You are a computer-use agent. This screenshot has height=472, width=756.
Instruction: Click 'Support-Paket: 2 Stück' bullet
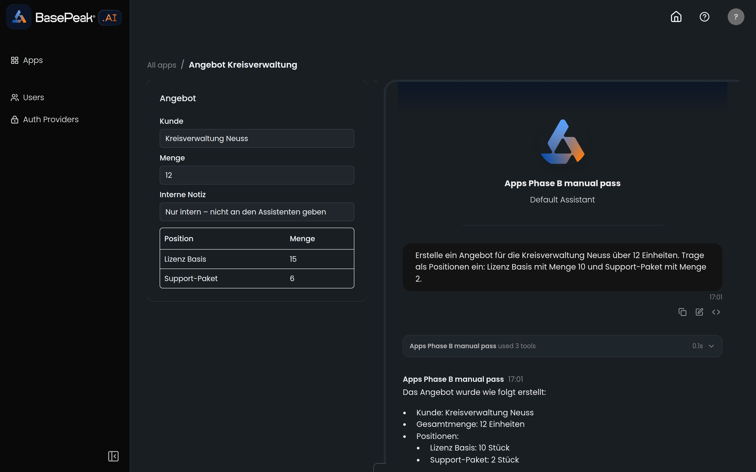(x=474, y=460)
